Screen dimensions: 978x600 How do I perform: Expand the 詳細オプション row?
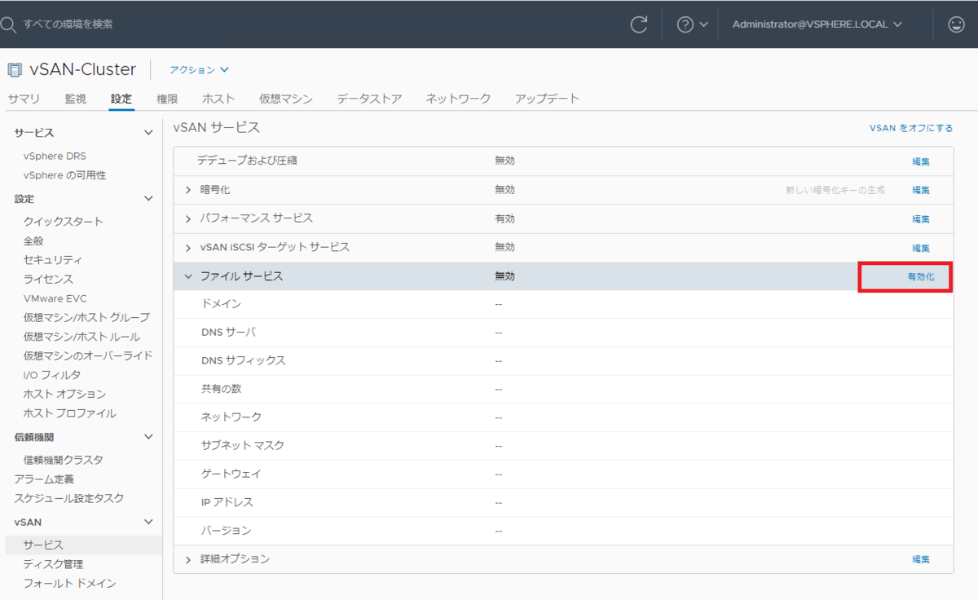pyautogui.click(x=188, y=559)
